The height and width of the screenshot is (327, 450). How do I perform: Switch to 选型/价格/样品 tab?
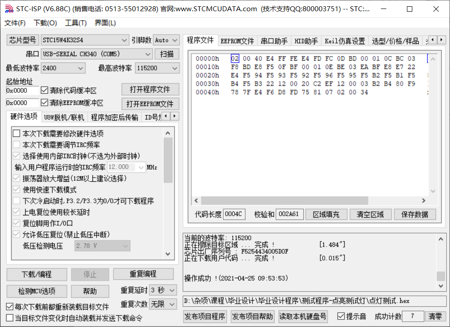(x=395, y=41)
